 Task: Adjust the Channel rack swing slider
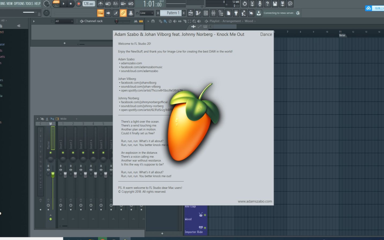coord(122,21)
